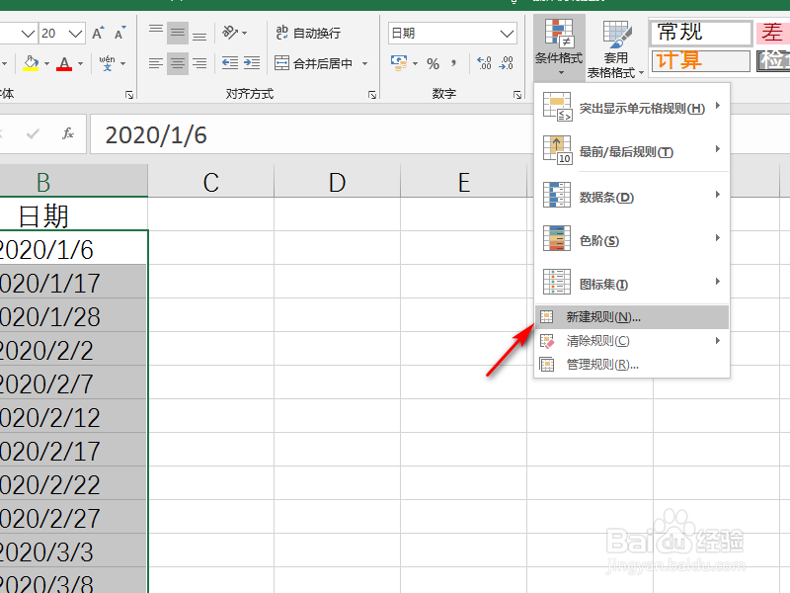Open 图标集(I) icon sets submenu
Image resolution: width=790 pixels, height=593 pixels.
point(632,284)
